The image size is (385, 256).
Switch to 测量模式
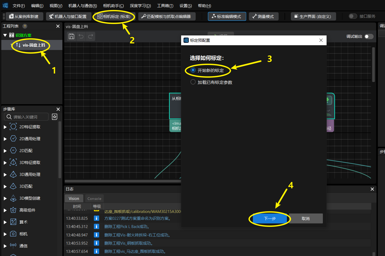(263, 16)
